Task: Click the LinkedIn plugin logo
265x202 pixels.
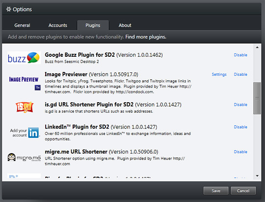Action: point(25,133)
